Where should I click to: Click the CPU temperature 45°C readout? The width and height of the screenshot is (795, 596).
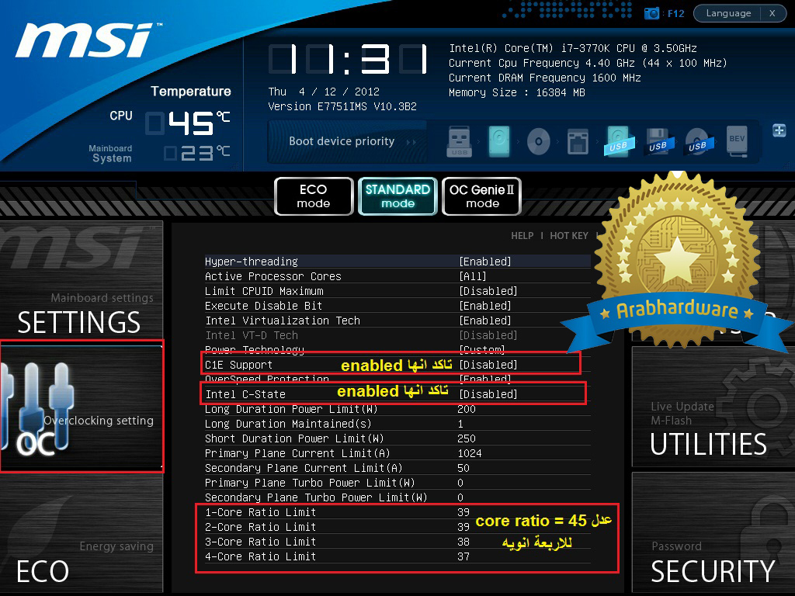click(188, 123)
